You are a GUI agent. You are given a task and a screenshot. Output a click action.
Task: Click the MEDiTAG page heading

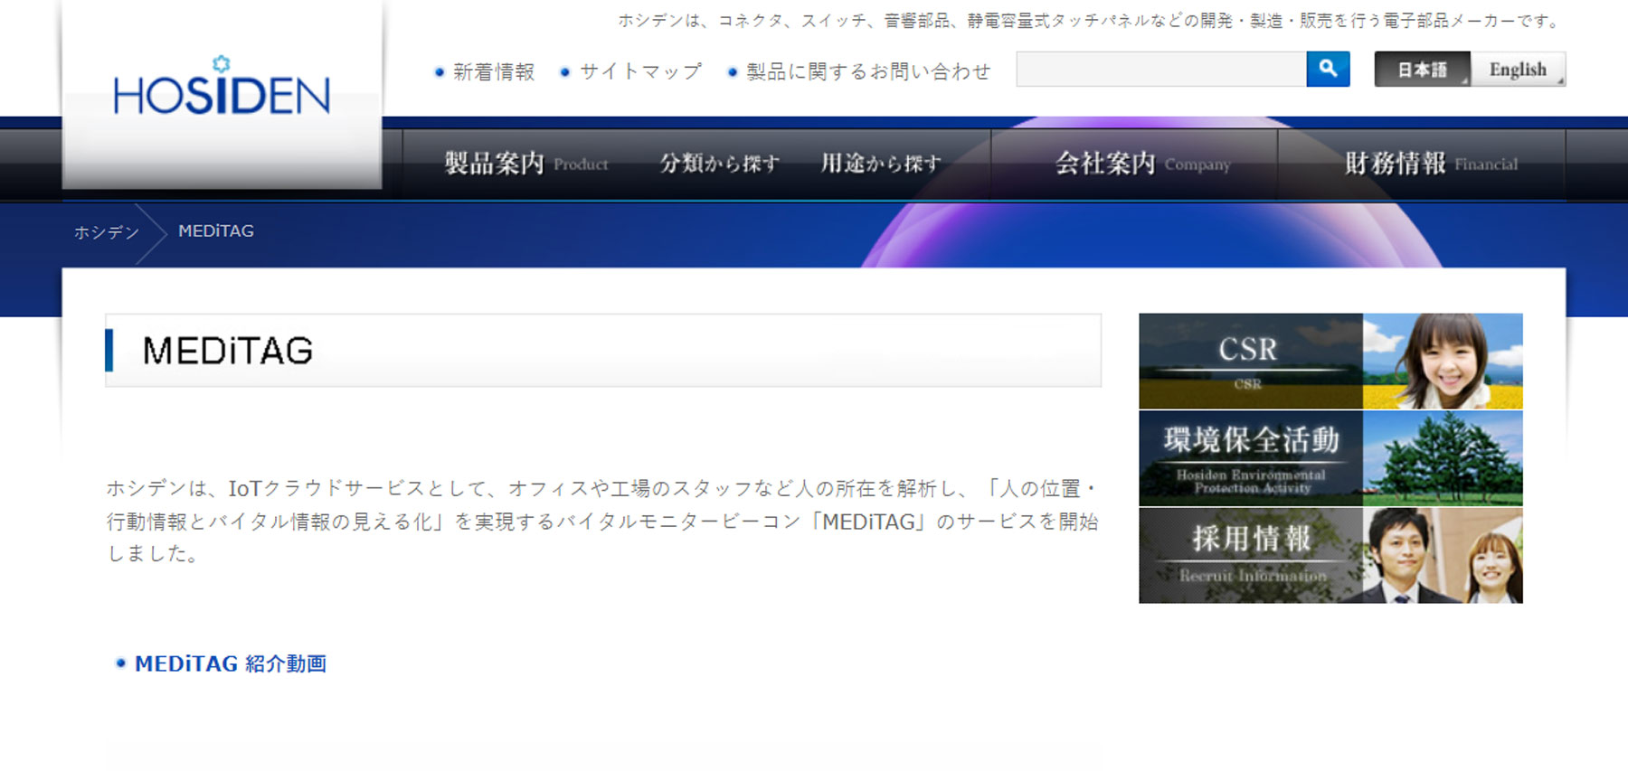pyautogui.click(x=228, y=351)
